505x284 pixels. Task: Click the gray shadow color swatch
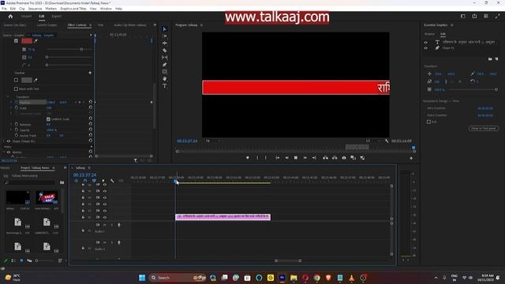pos(27,80)
